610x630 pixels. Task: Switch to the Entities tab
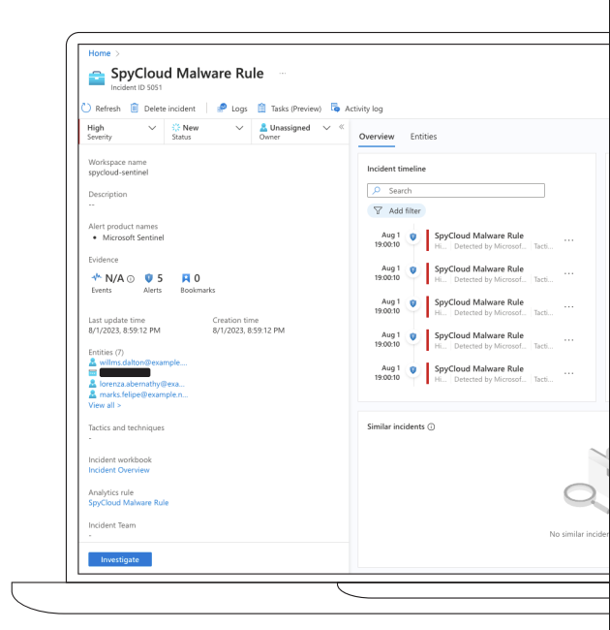coord(423,137)
